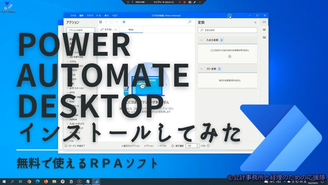Open the ファイル menu
Screen dimensions: 328x185
(x=73, y=15)
